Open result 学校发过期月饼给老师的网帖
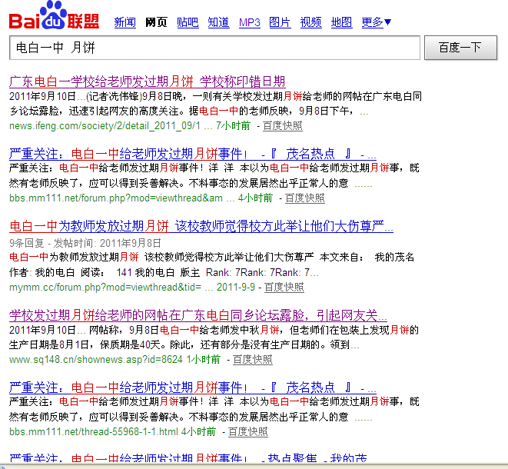The height and width of the screenshot is (469, 508). point(198,316)
